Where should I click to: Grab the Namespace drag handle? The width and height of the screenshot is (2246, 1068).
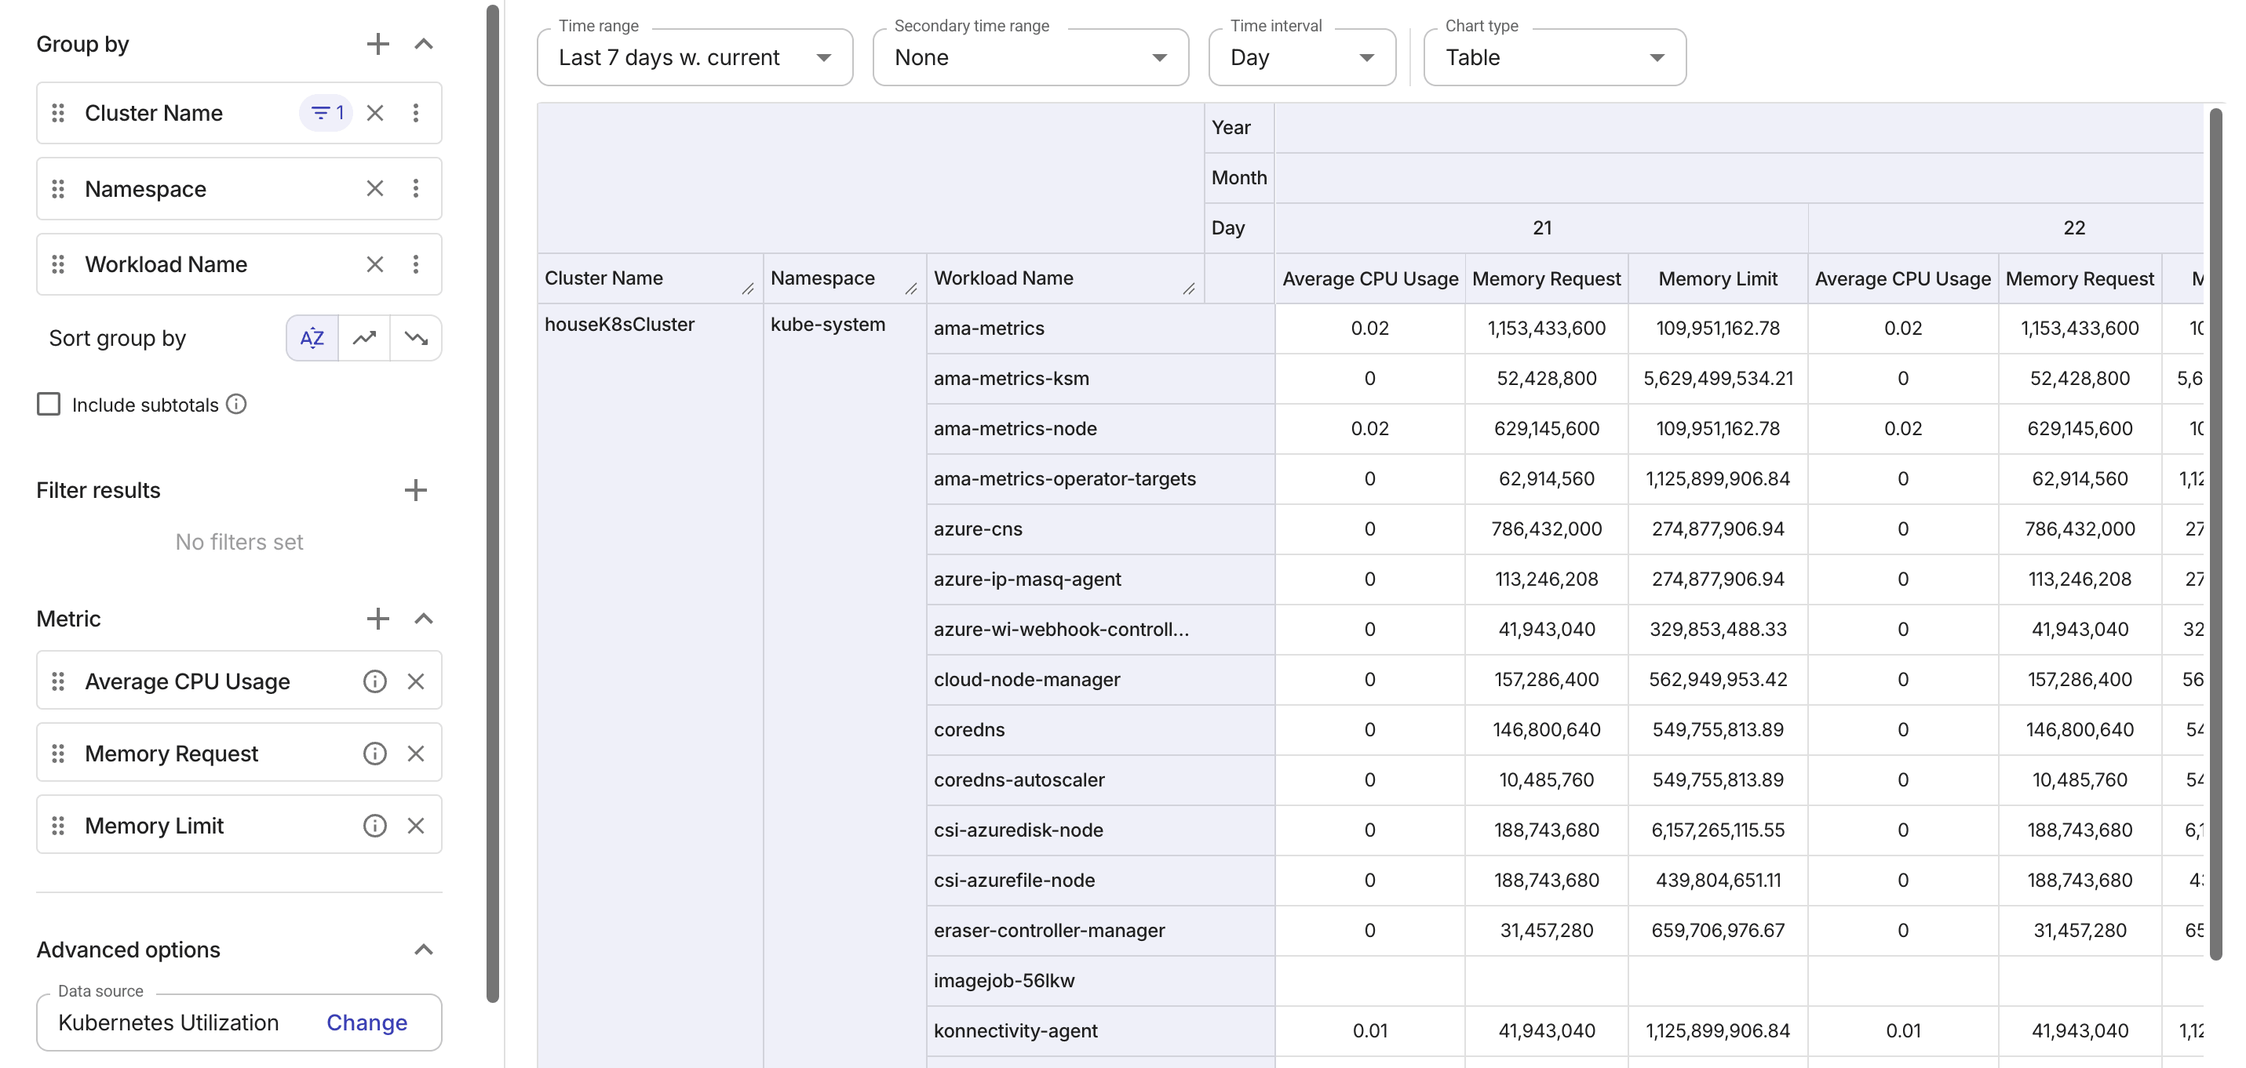point(58,188)
